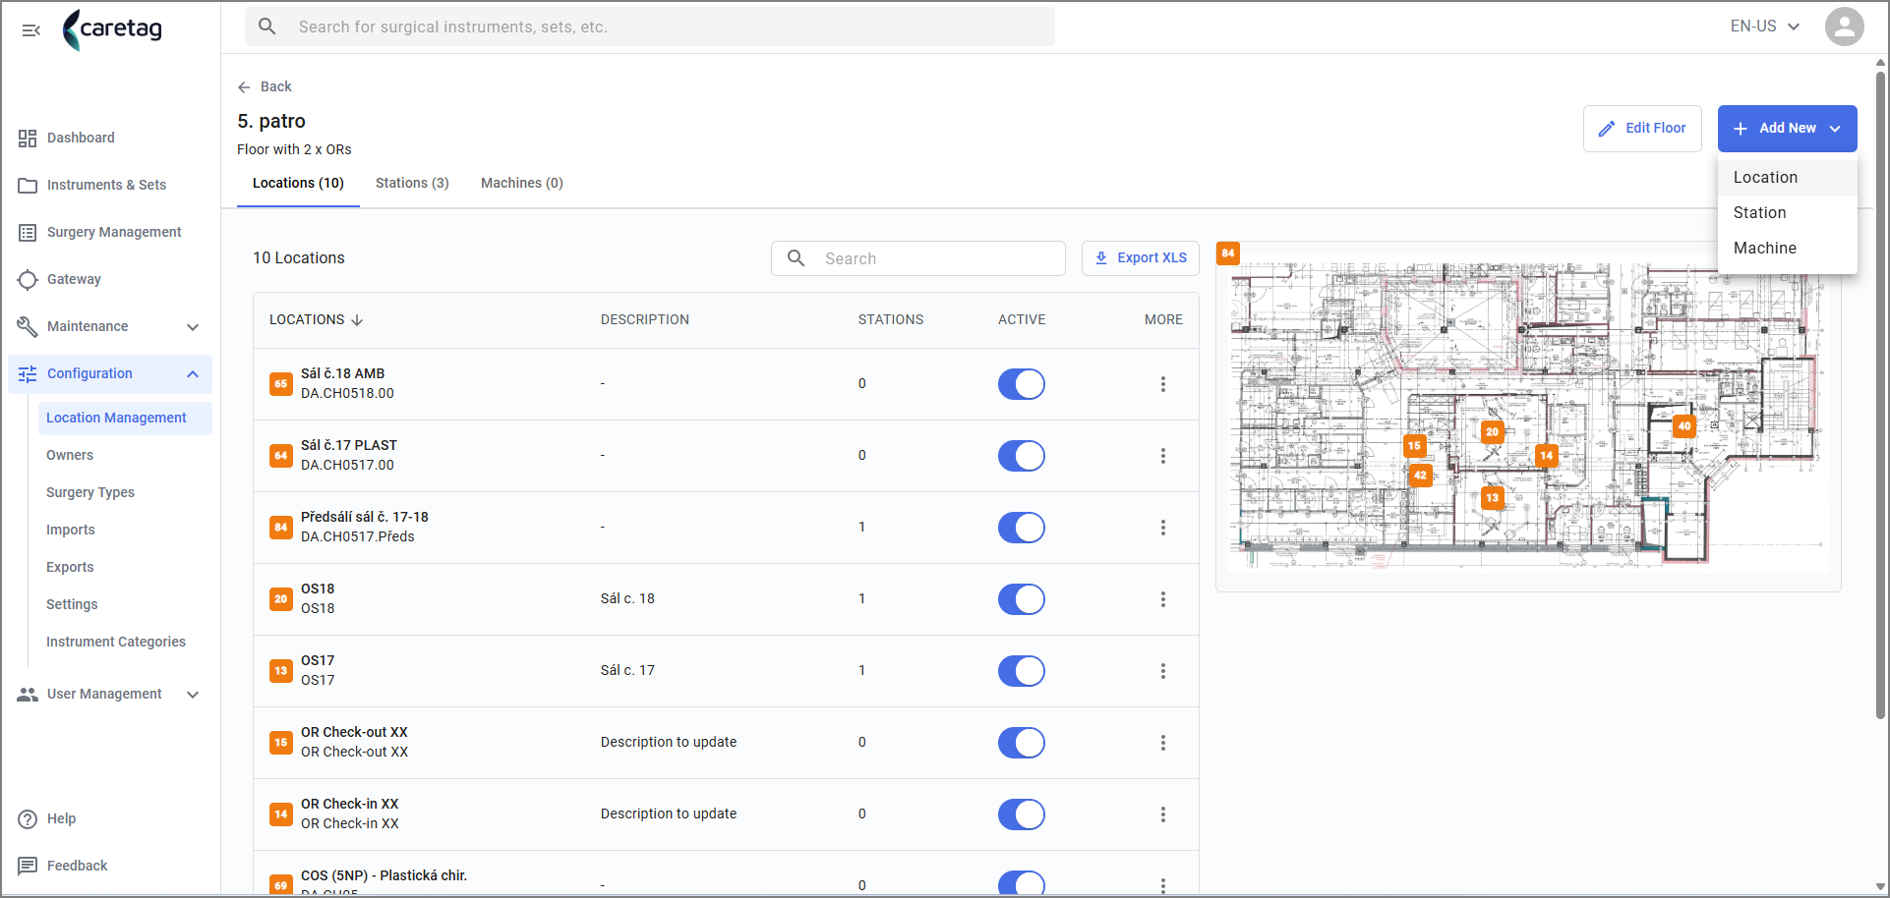Export locations via Export XLS button
The height and width of the screenshot is (898, 1890).
point(1140,258)
